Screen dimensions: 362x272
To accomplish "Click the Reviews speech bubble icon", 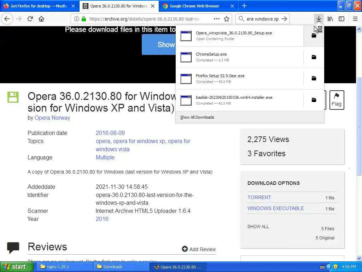I will 13,248.
